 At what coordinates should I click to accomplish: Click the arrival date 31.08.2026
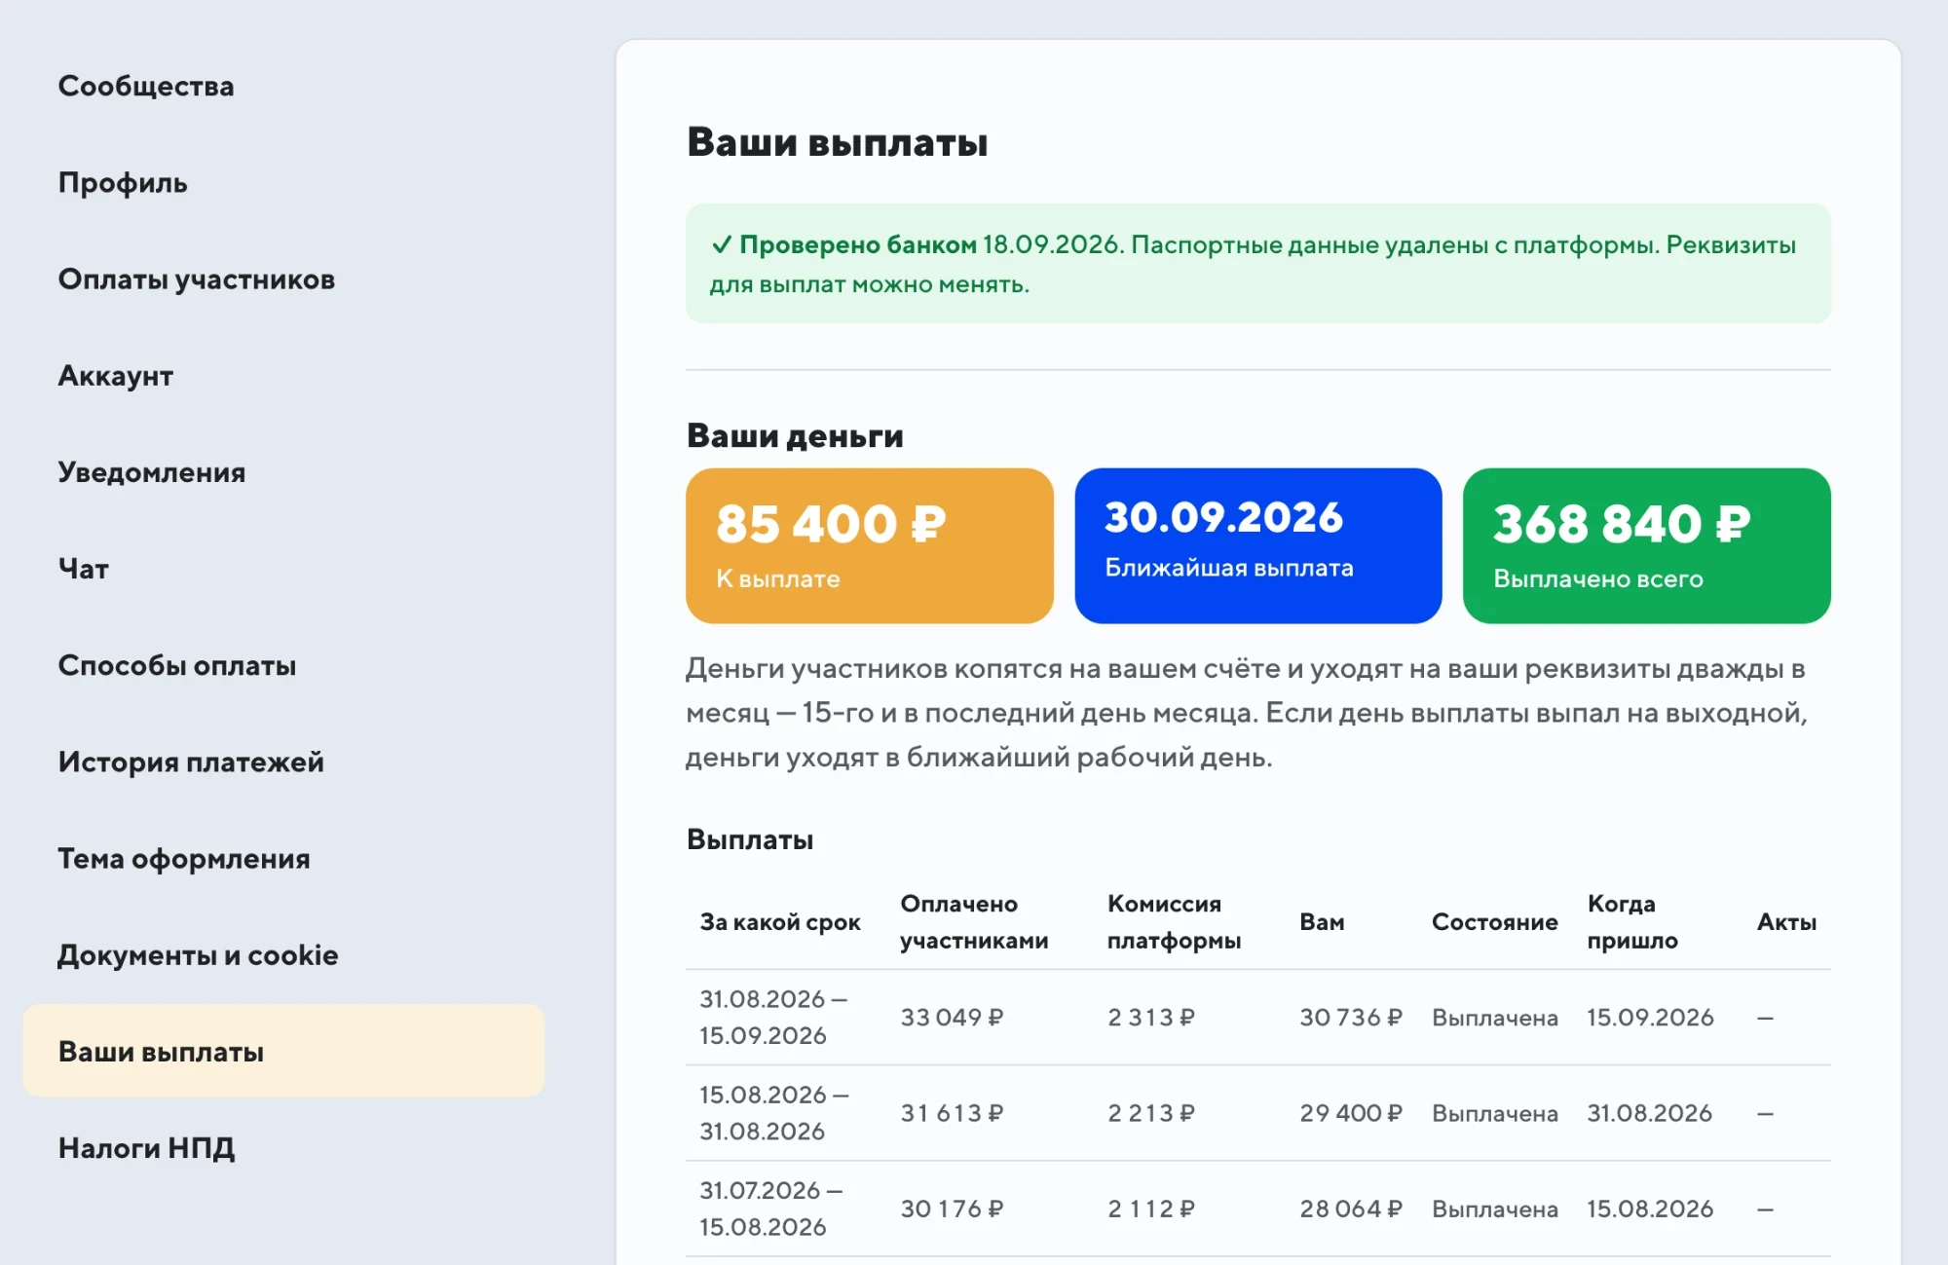point(1649,1112)
